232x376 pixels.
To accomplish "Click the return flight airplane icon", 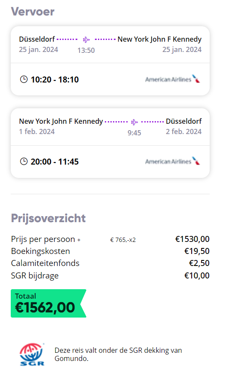I will pos(134,122).
